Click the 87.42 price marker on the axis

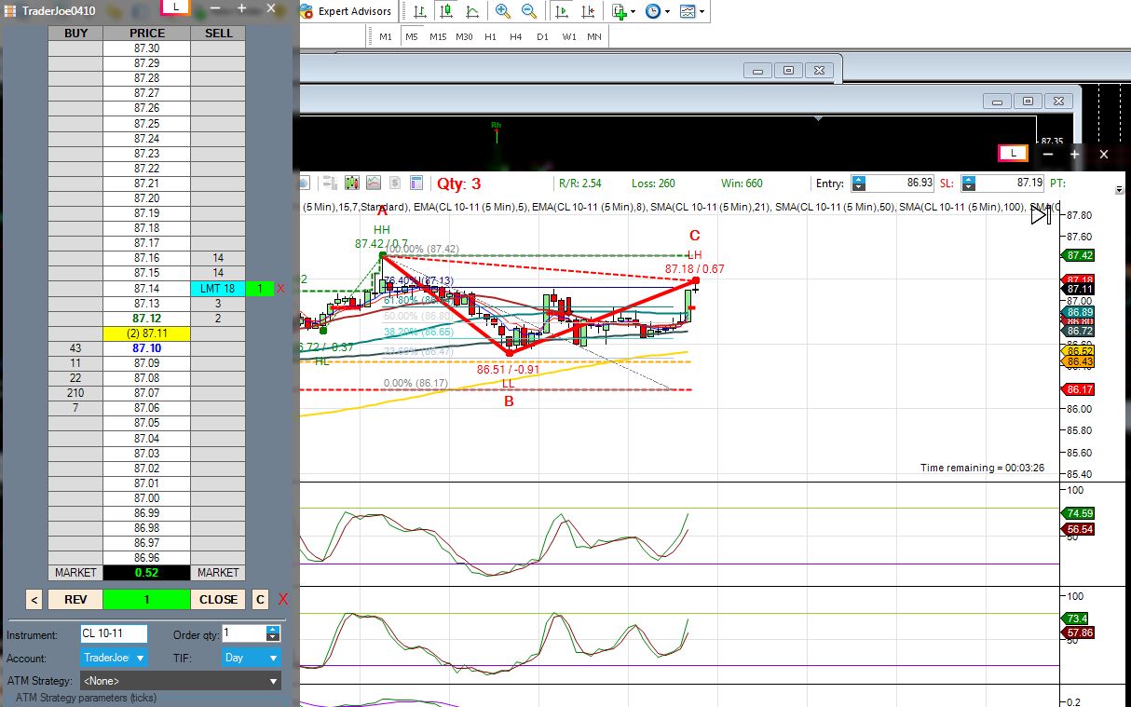pyautogui.click(x=1079, y=255)
